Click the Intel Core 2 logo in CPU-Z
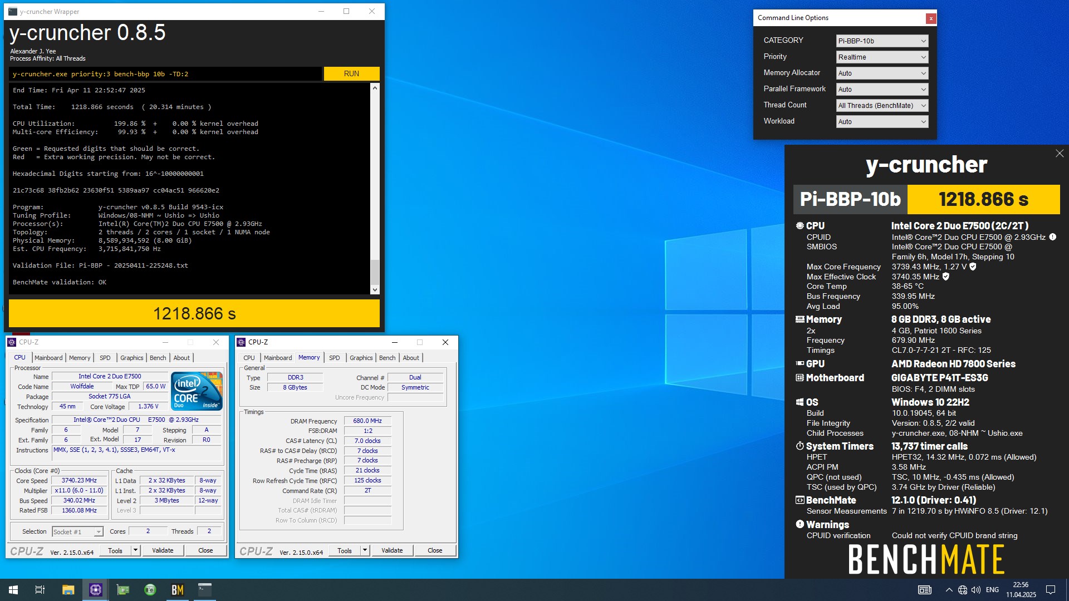This screenshot has height=601, width=1069. (x=197, y=391)
